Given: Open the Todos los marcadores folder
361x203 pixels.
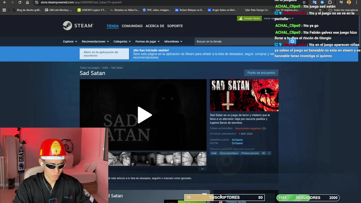Looking at the screenshot, I should coord(343,10).
